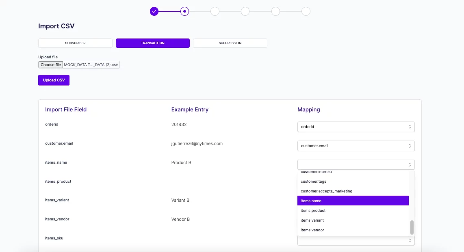Select items.name in the open dropdown
The height and width of the screenshot is (252, 464).
tap(353, 201)
